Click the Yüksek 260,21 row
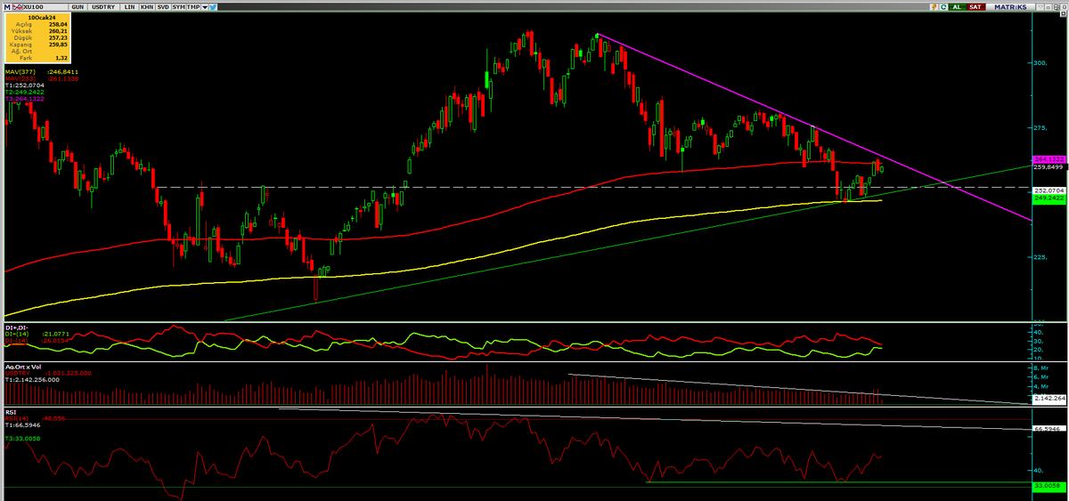The image size is (1069, 501). pos(38,31)
